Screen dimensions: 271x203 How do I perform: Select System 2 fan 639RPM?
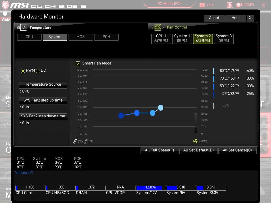(203, 39)
